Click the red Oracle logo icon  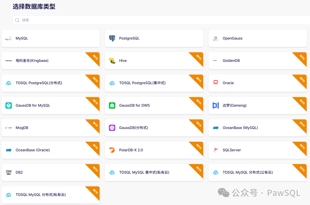216,82
